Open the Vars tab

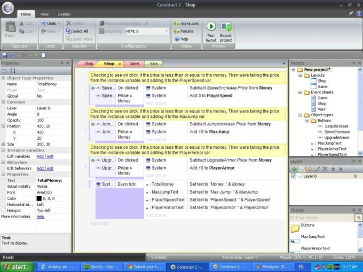[154, 63]
